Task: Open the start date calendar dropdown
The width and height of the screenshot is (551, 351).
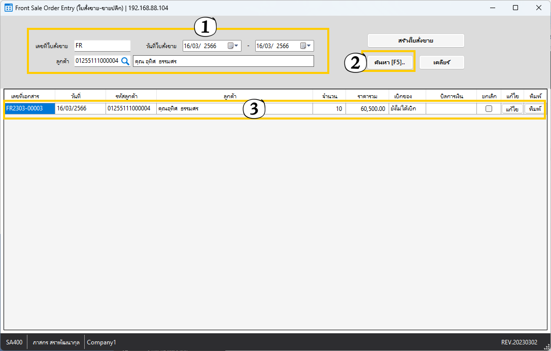Action: pos(233,46)
